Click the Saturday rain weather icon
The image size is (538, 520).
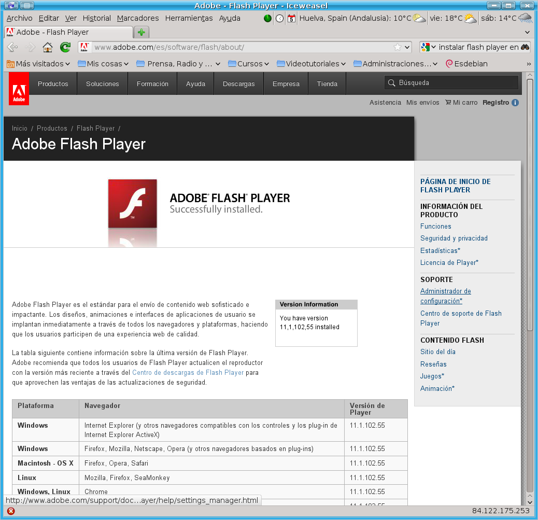[525, 18]
